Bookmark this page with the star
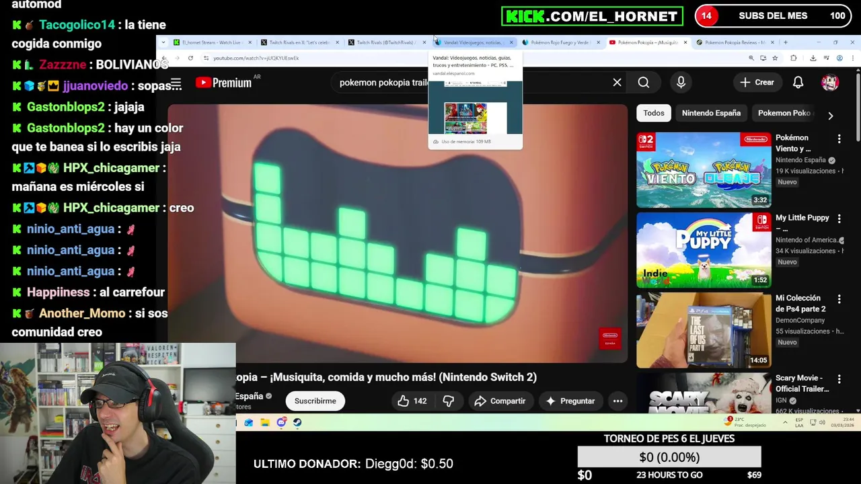The image size is (861, 484). point(775,58)
